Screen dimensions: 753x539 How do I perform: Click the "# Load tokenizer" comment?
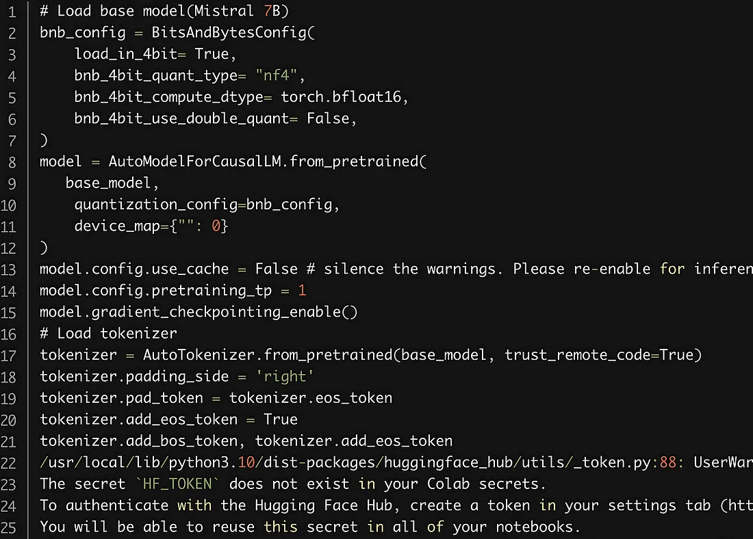[x=109, y=333]
